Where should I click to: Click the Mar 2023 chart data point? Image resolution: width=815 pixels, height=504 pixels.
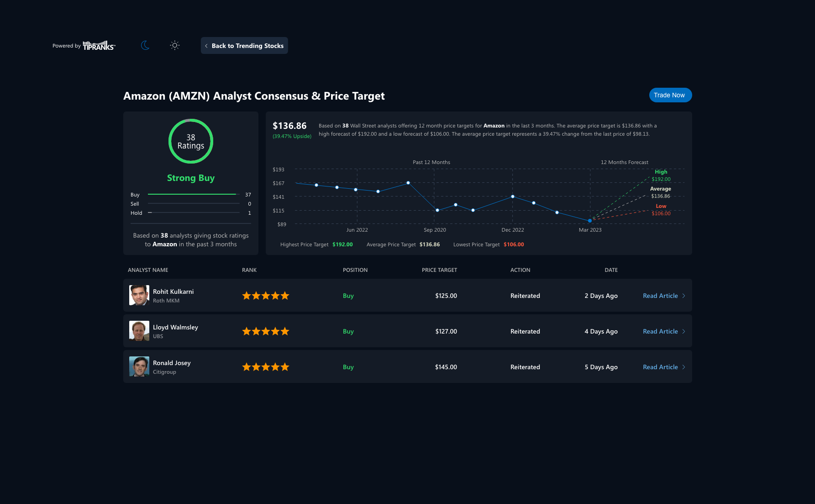click(590, 221)
